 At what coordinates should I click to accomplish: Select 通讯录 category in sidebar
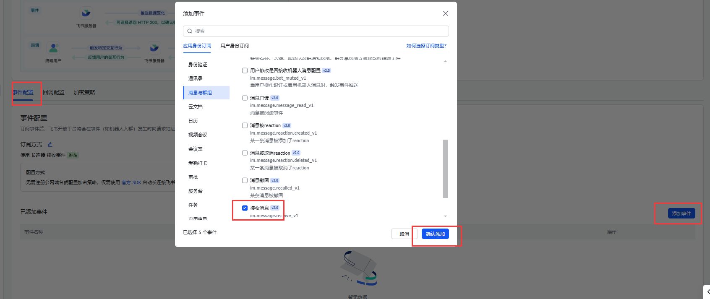pos(196,78)
